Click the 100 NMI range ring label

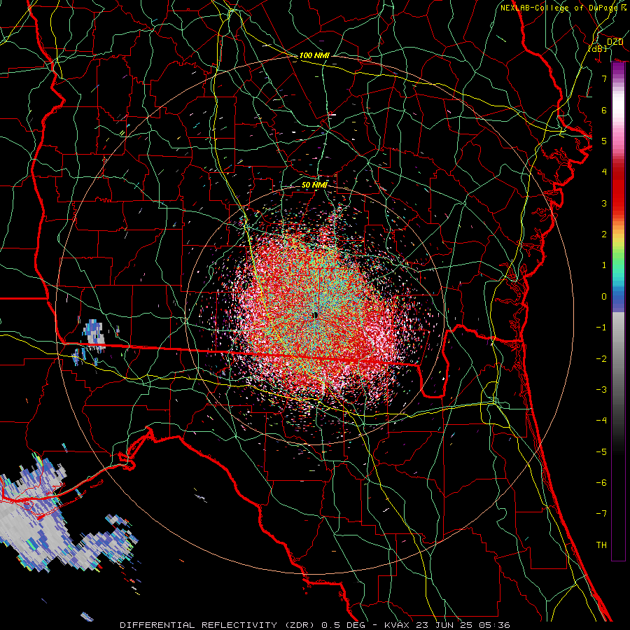tap(314, 55)
